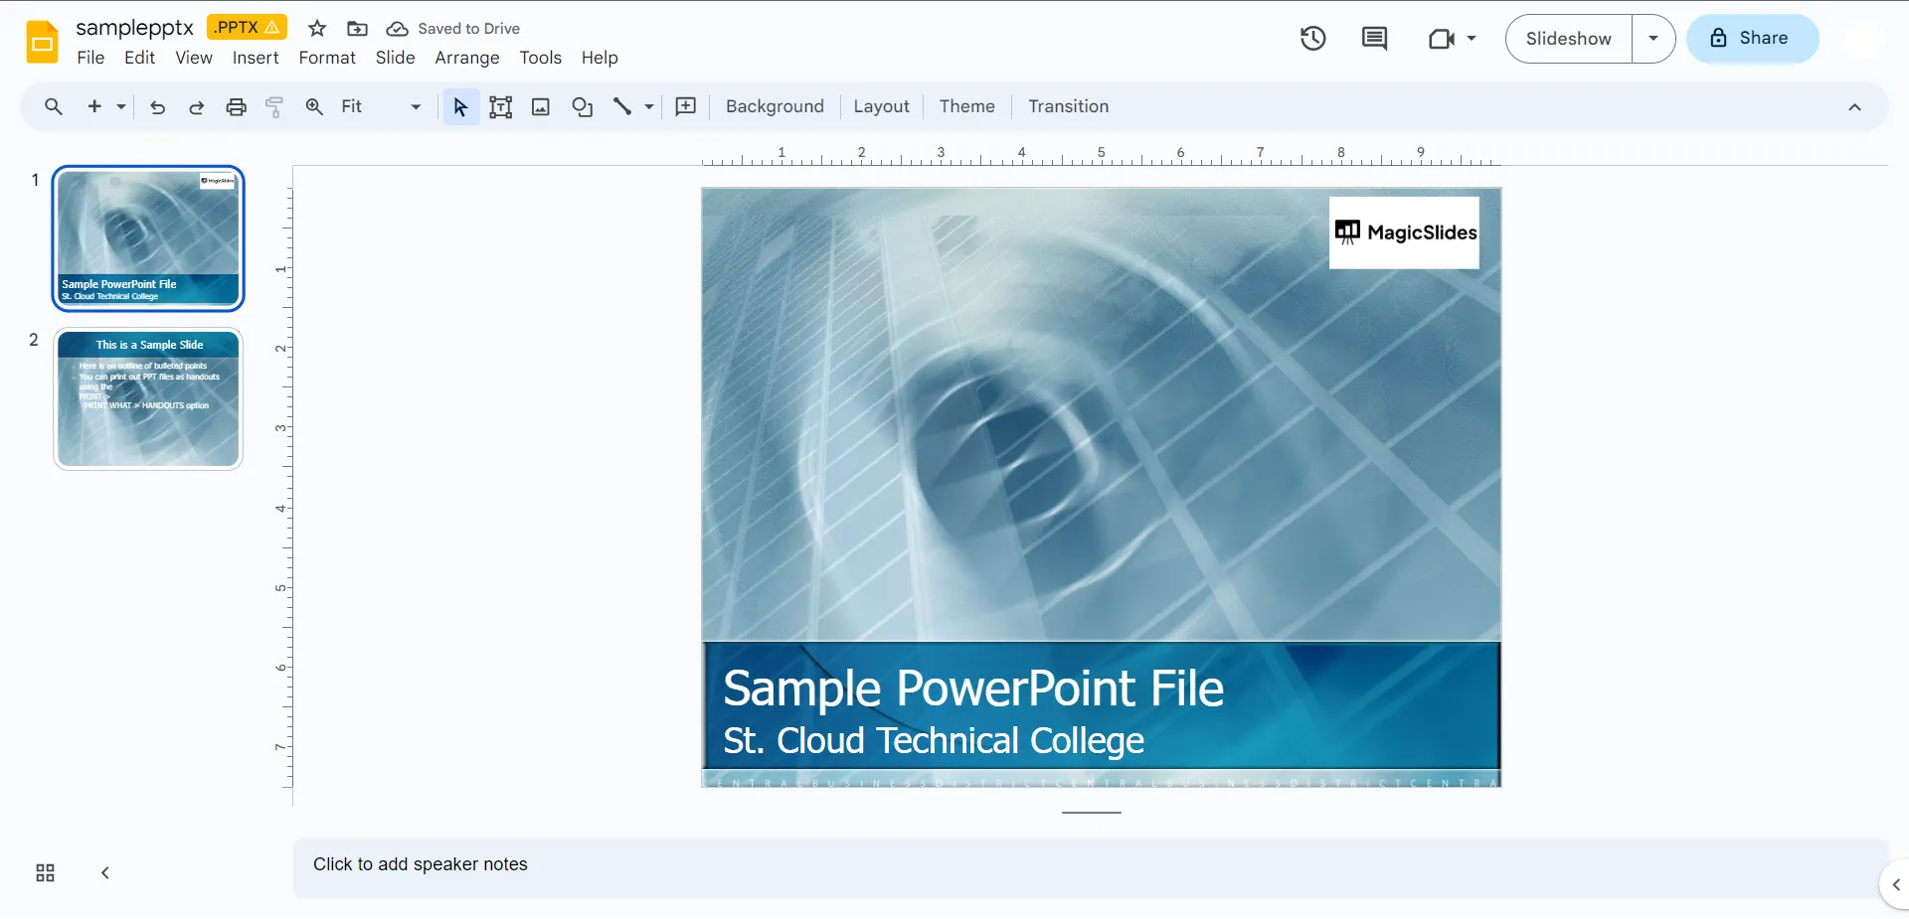Star the samplepptx document
The width and height of the screenshot is (1909, 919).
click(317, 29)
